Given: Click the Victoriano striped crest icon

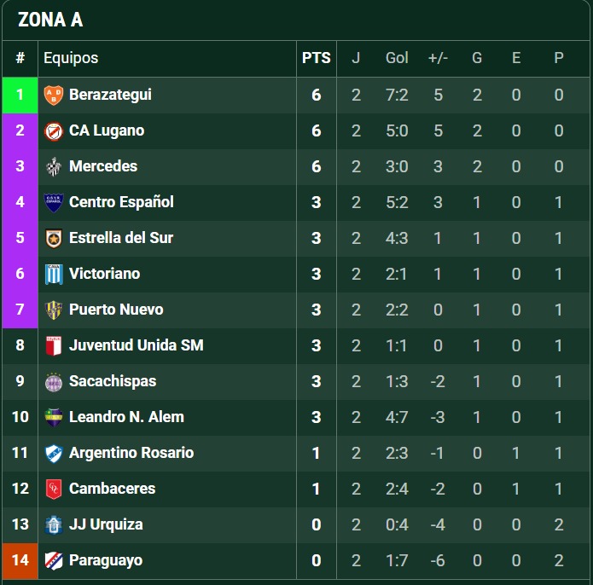Looking at the screenshot, I should 54,275.
